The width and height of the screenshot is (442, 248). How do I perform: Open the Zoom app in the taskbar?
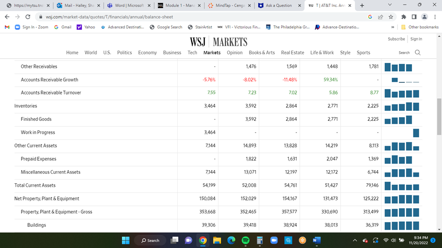tap(274, 240)
